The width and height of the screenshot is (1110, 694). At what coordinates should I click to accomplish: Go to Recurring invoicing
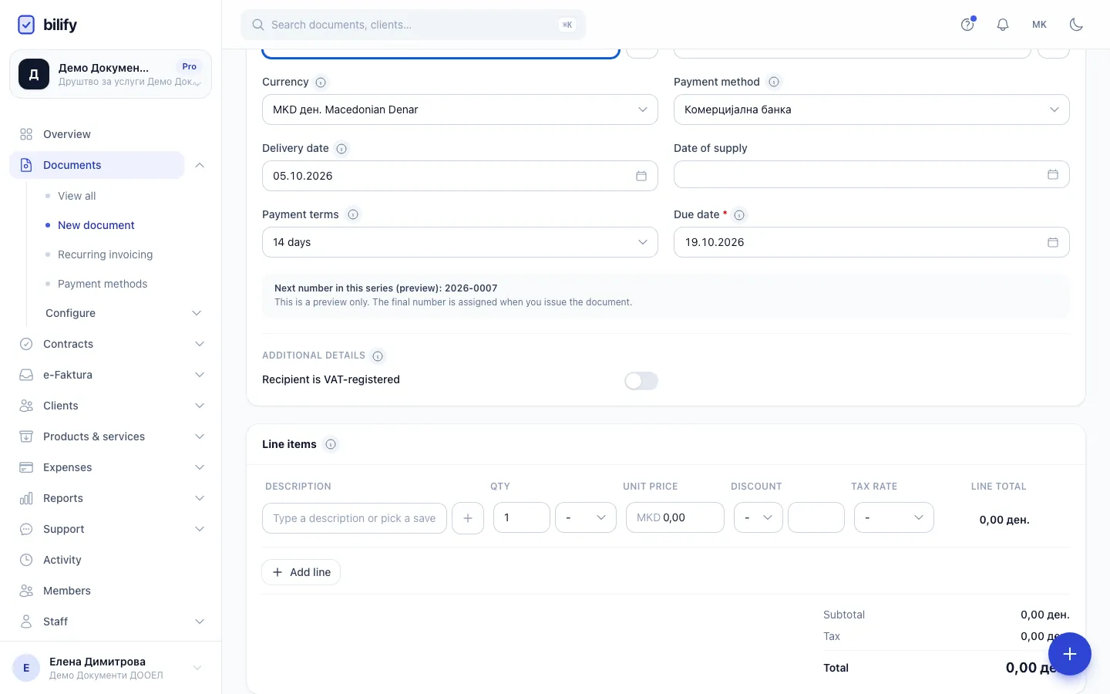105,254
